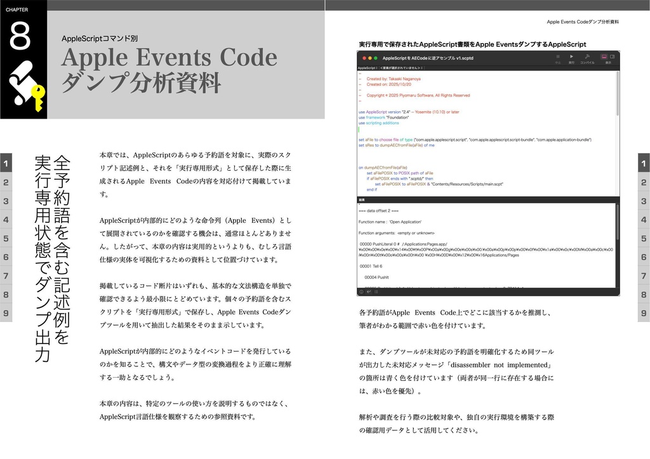Click the script title AppleScript を AECodeに逆アセンブル v1.scptd

[428, 57]
